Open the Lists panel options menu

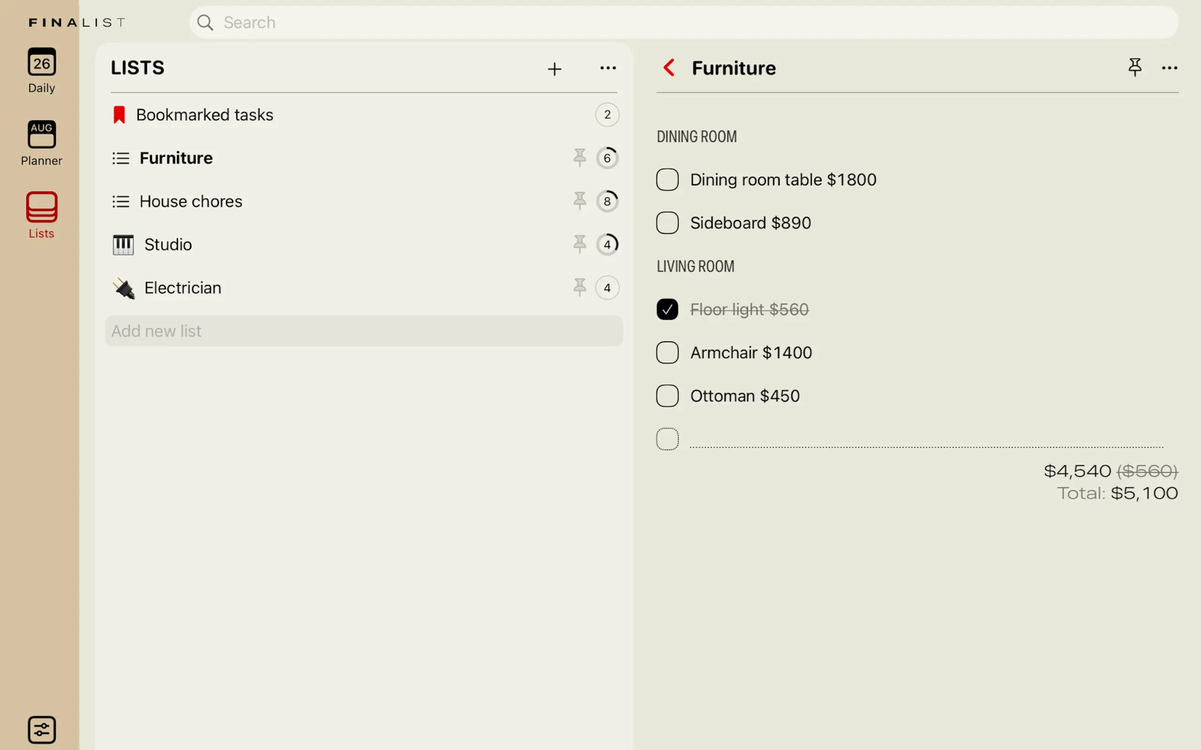[608, 68]
